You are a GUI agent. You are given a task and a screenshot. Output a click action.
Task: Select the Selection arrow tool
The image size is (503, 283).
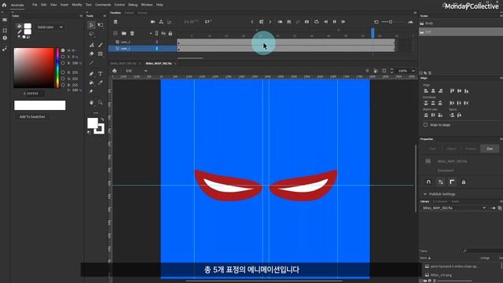pyautogui.click(x=91, y=25)
